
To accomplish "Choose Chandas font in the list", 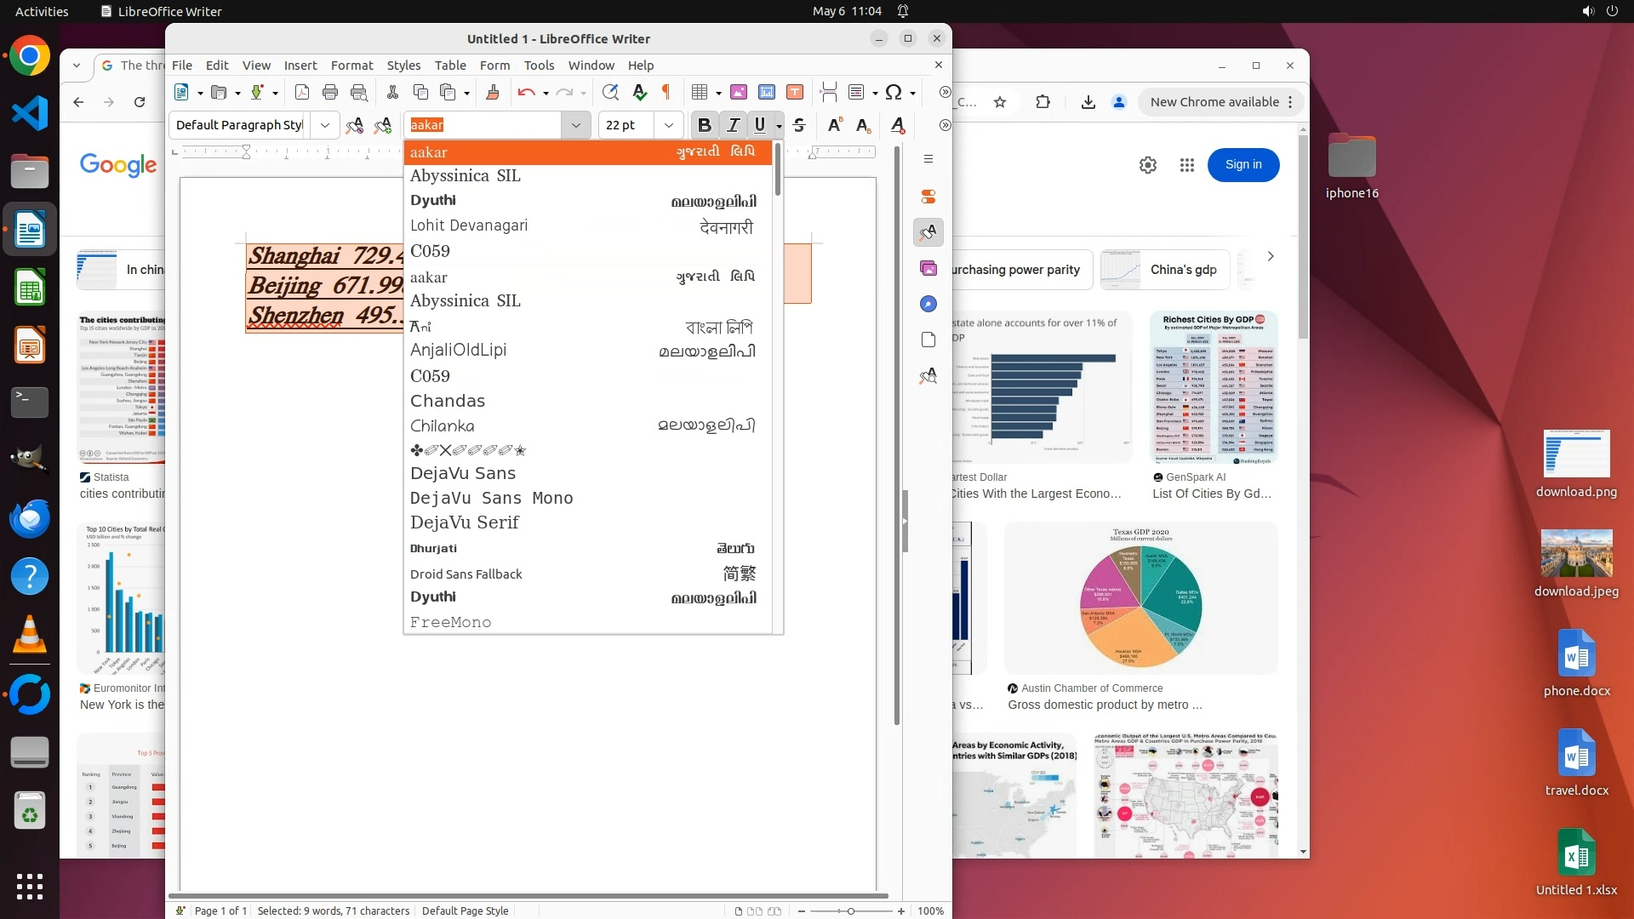I will (448, 401).
